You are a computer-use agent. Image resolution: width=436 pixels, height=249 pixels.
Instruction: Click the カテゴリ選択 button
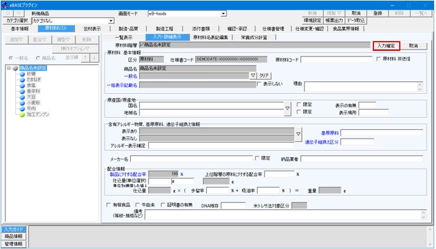coord(17,20)
